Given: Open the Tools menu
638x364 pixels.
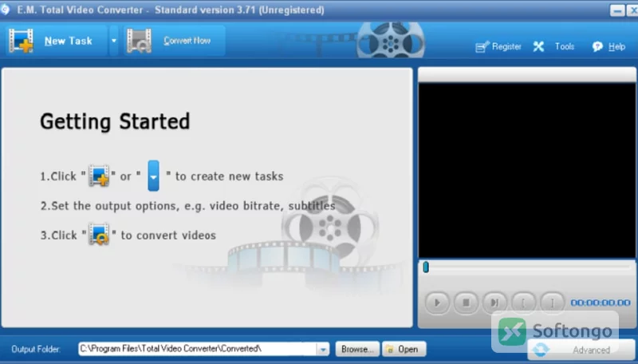Looking at the screenshot, I should click(x=554, y=47).
